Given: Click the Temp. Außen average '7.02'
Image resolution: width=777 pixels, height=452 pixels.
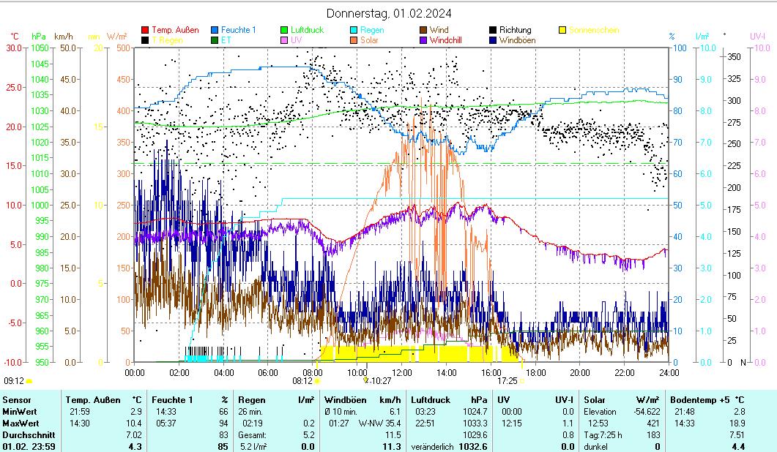Looking at the screenshot, I should 134,435.
